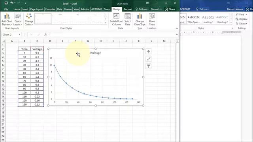Click the Save icon in Excel title bar
The image size is (253, 142).
click(6, 3)
